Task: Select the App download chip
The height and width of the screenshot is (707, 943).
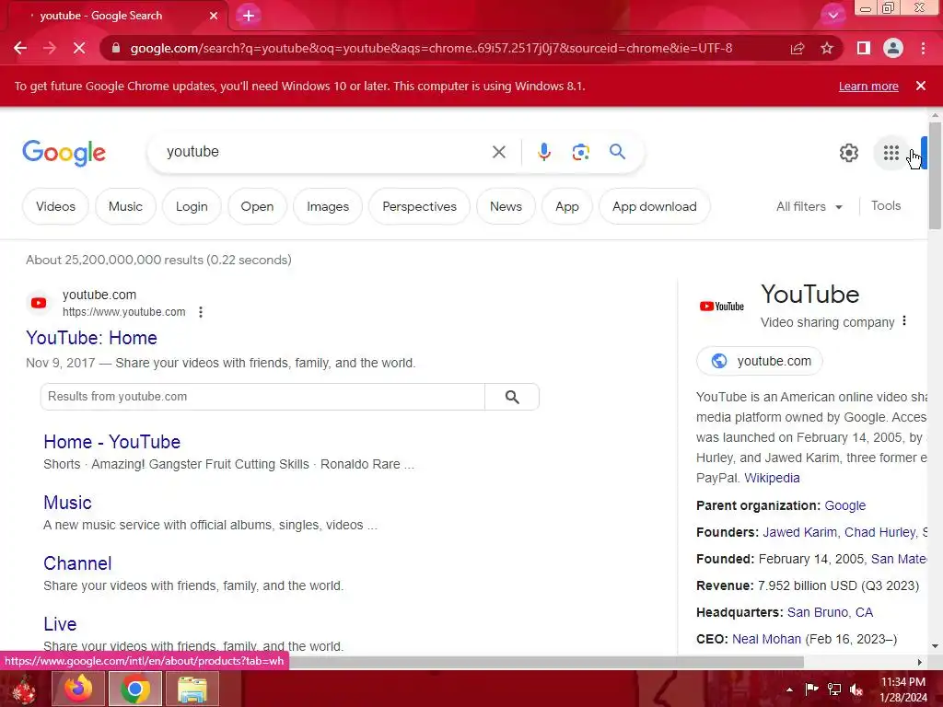Action: point(655,206)
